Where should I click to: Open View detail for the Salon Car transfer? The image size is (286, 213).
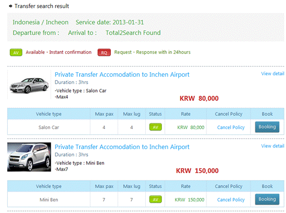273,74
